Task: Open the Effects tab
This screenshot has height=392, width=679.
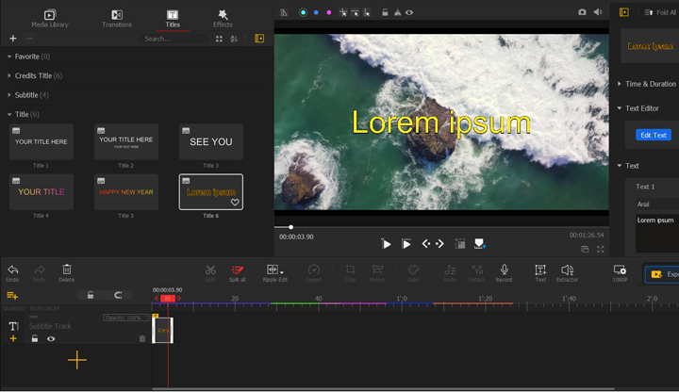Action: (x=223, y=18)
